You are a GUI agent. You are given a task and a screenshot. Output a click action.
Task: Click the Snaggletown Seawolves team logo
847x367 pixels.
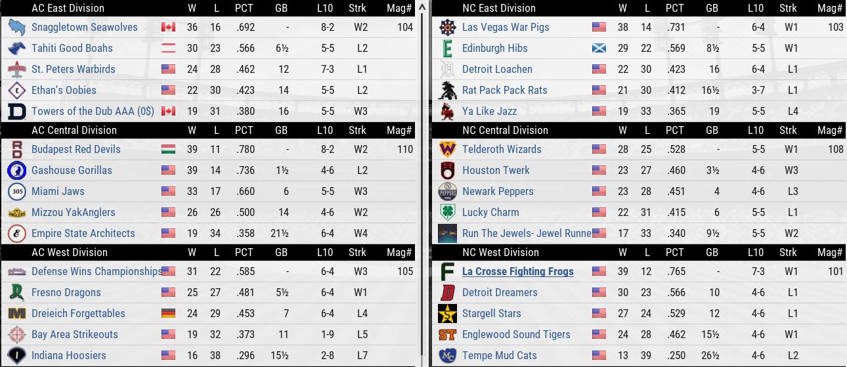click(16, 28)
